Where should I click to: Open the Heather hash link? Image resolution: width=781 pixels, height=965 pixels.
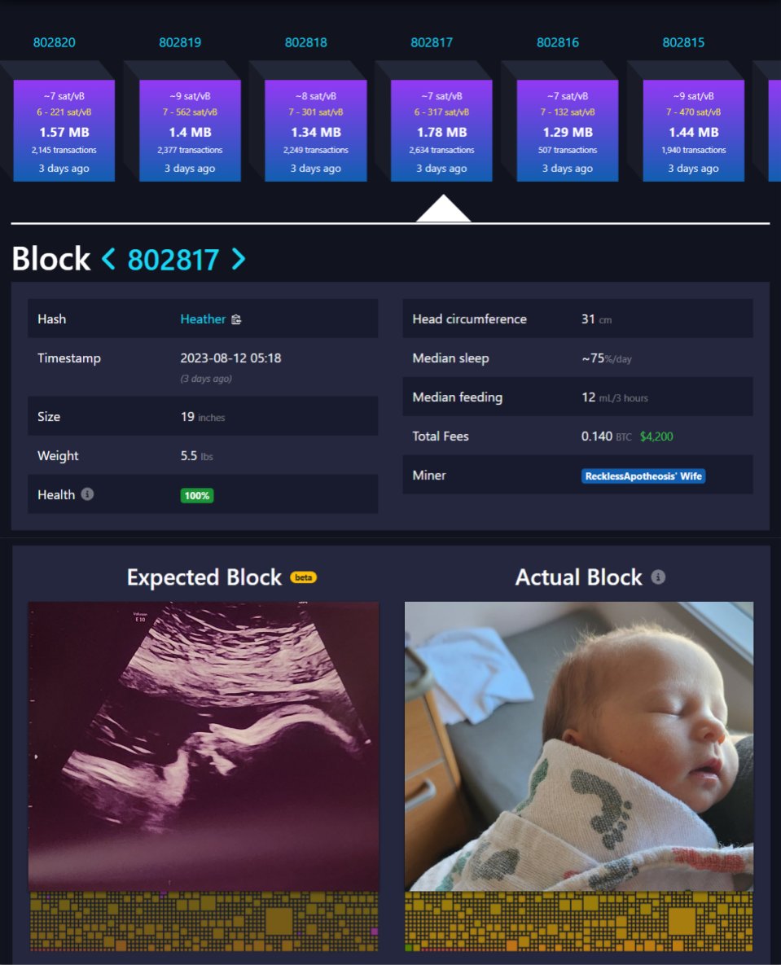(203, 319)
